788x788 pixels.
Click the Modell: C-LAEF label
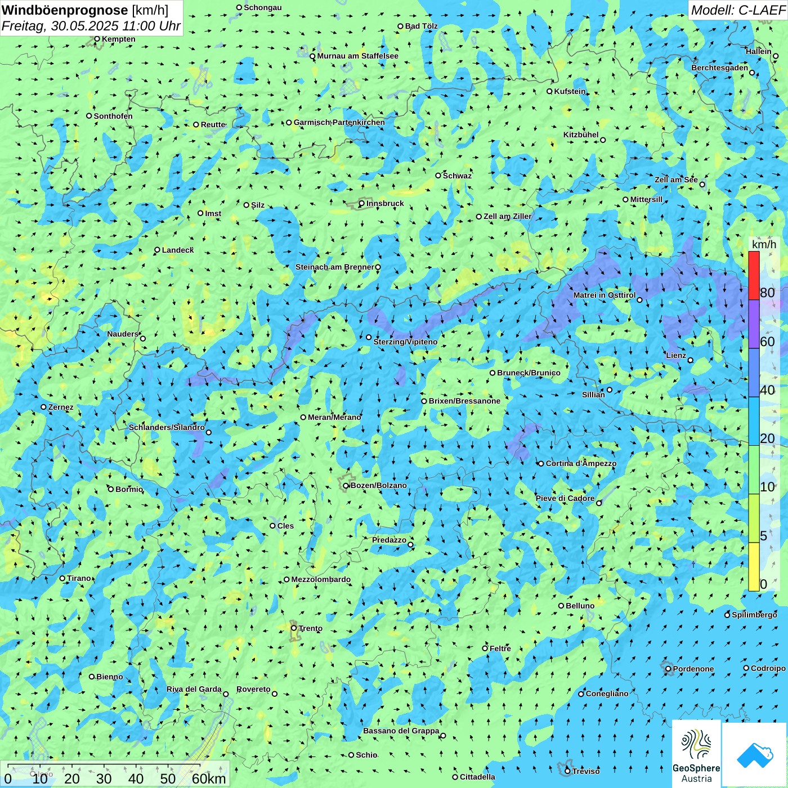click(x=738, y=10)
